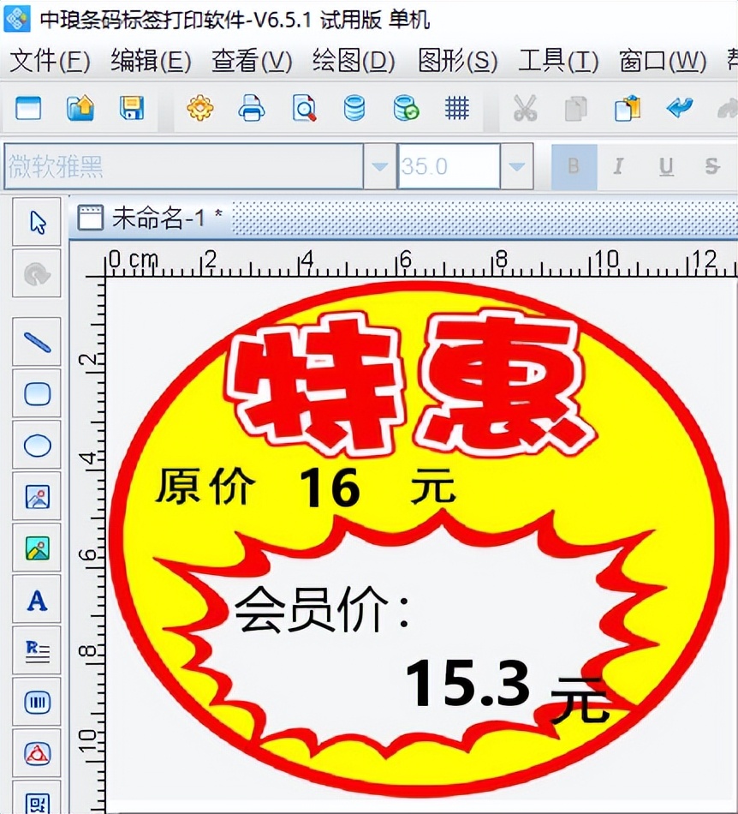738x814 pixels.
Task: Toggle the grid display icon
Action: [x=457, y=109]
